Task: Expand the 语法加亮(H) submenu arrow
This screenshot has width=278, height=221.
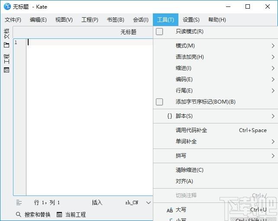Action: click(273, 57)
